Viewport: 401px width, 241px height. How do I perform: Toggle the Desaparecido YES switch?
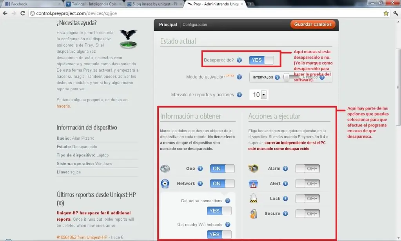pos(261,60)
